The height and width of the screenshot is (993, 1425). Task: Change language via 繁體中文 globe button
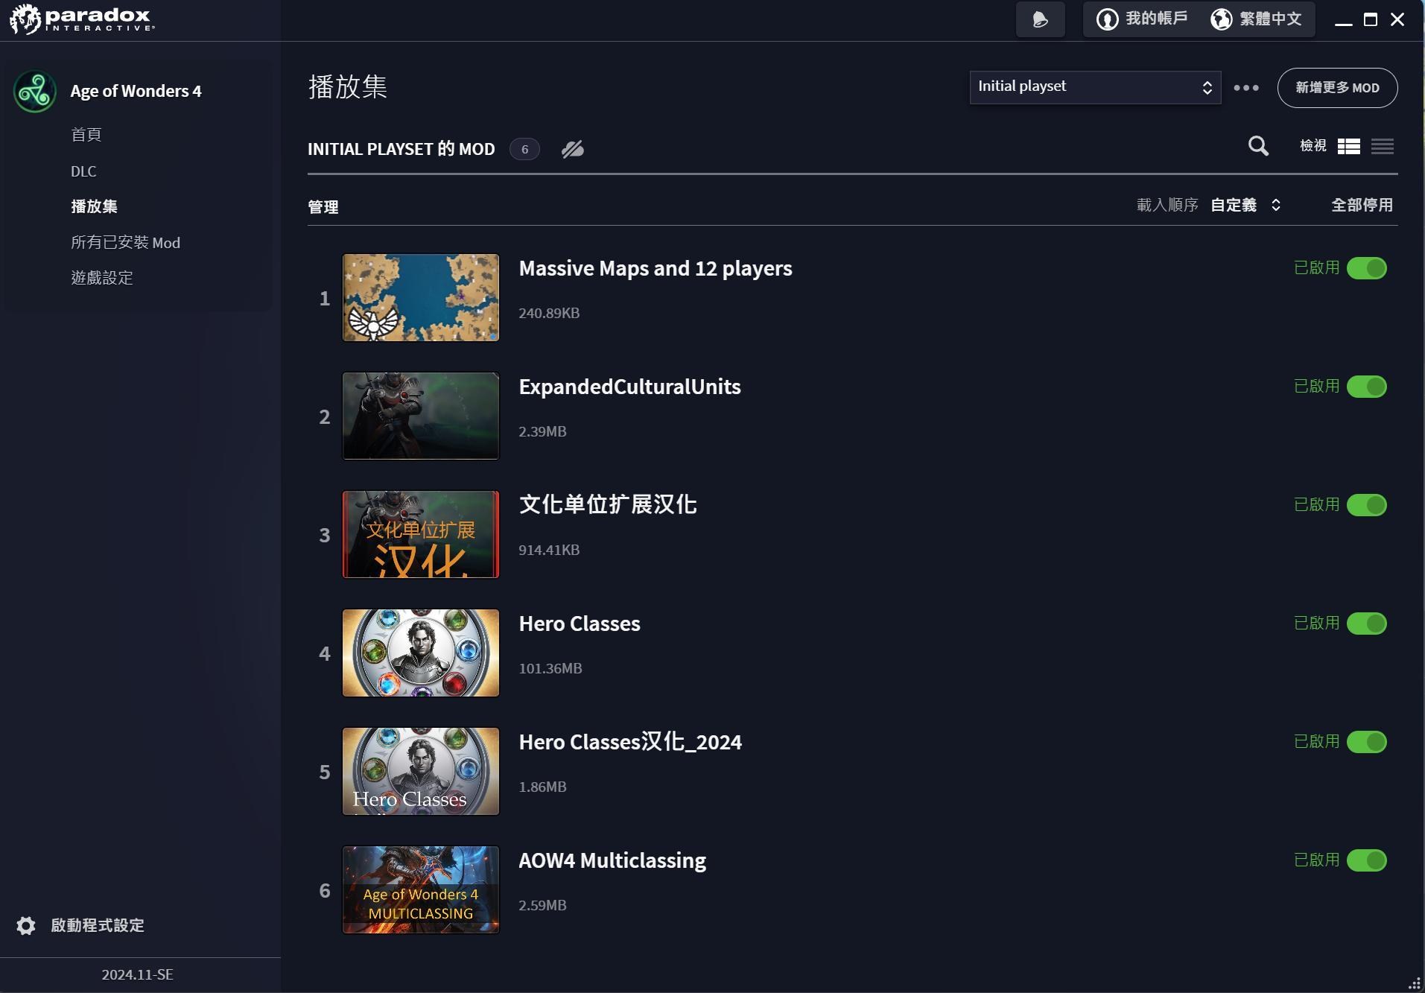1256,19
